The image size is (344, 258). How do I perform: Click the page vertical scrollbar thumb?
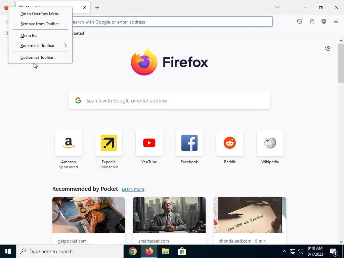[341, 63]
